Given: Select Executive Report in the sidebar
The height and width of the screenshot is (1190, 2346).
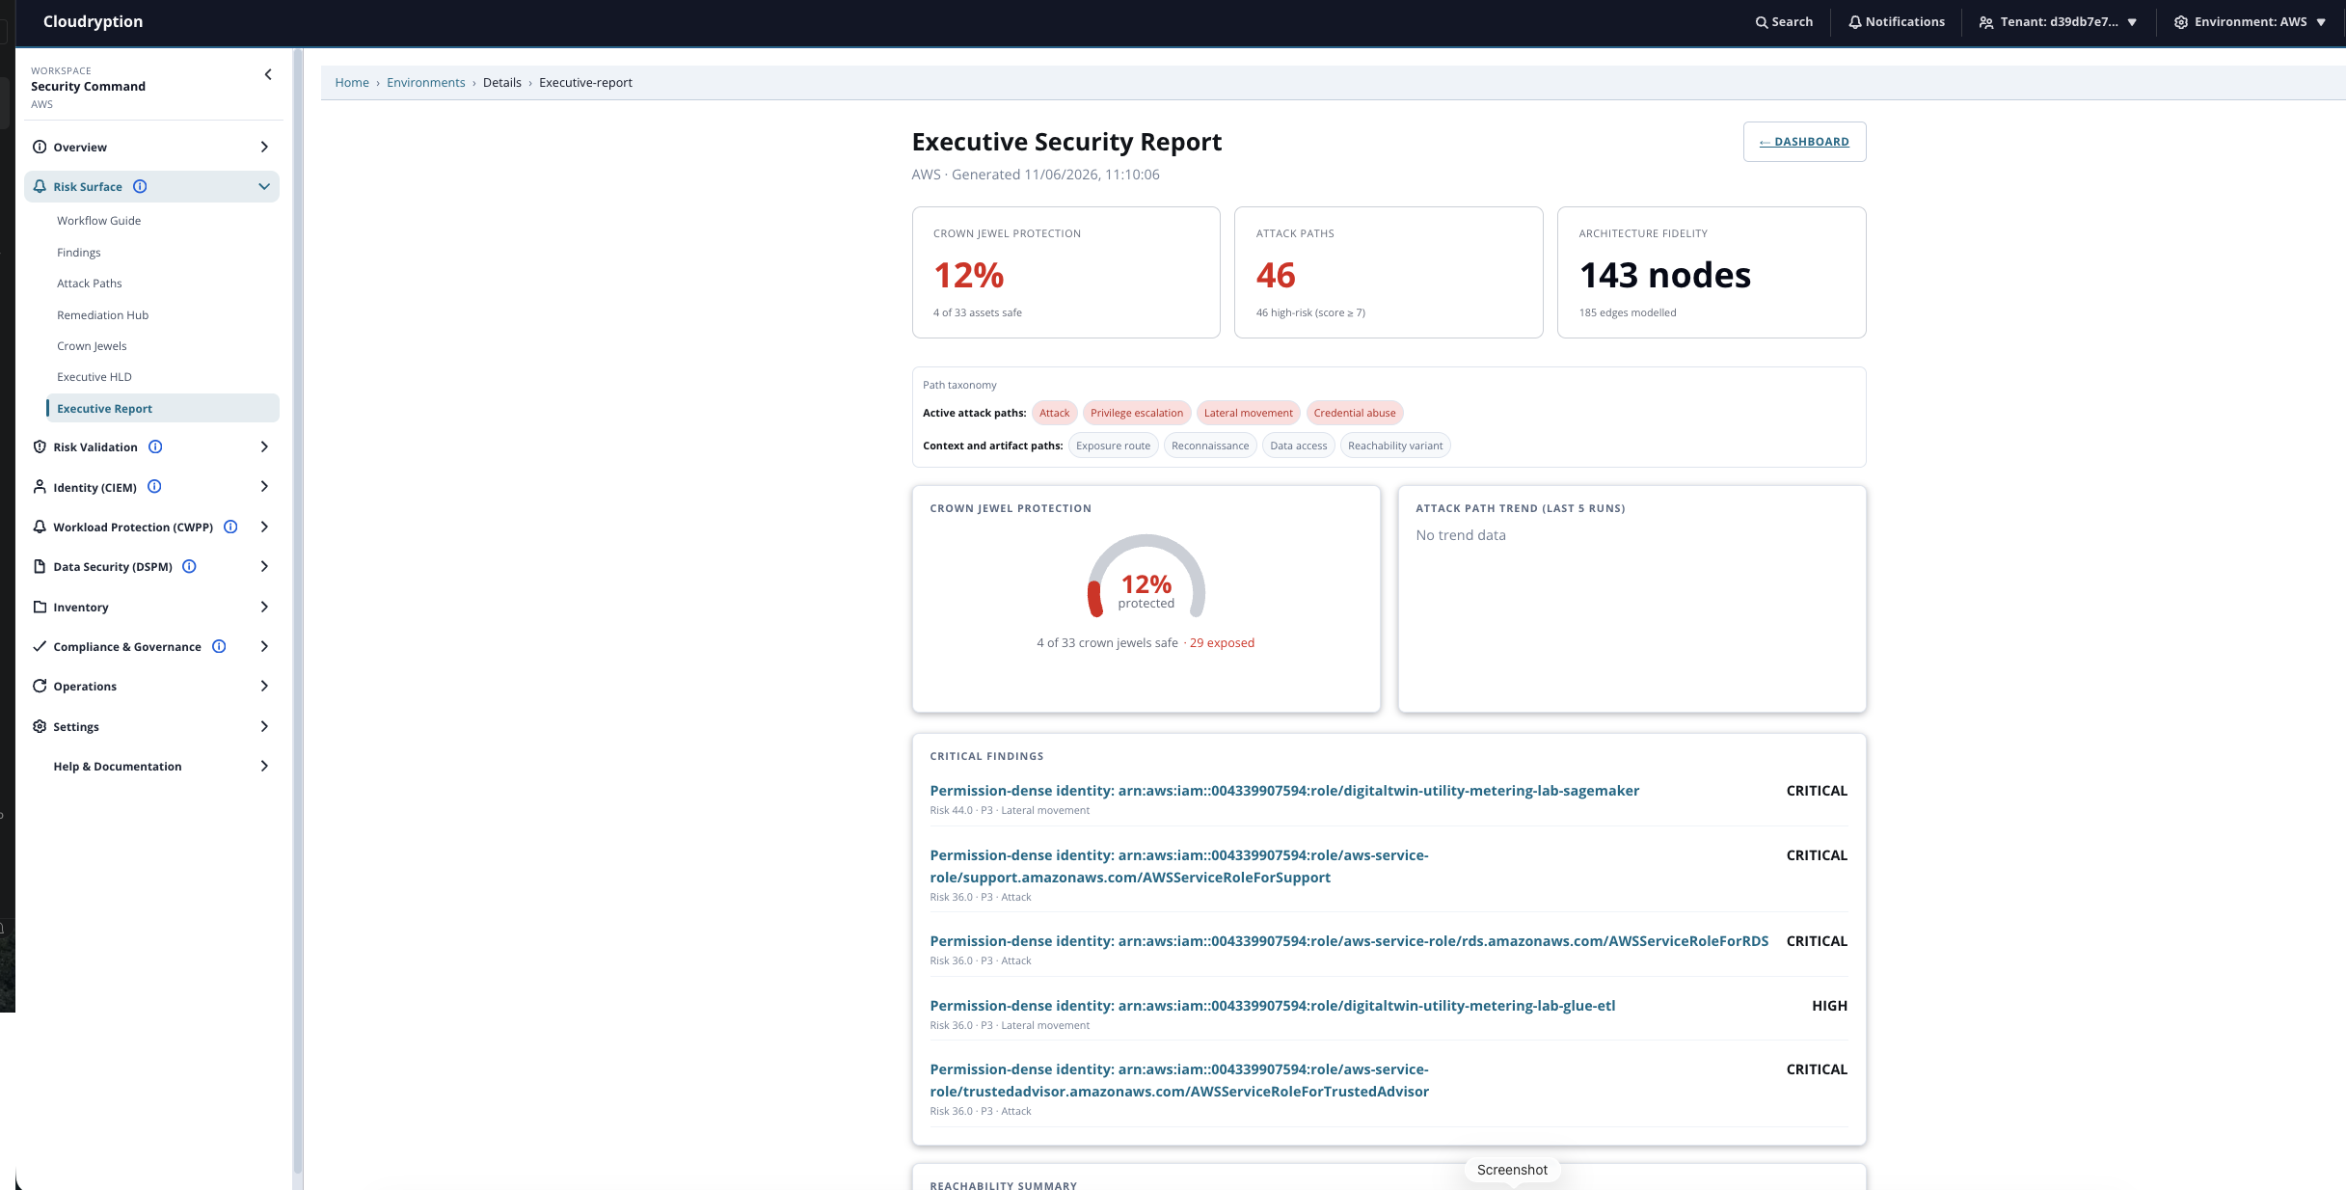Looking at the screenshot, I should point(162,408).
